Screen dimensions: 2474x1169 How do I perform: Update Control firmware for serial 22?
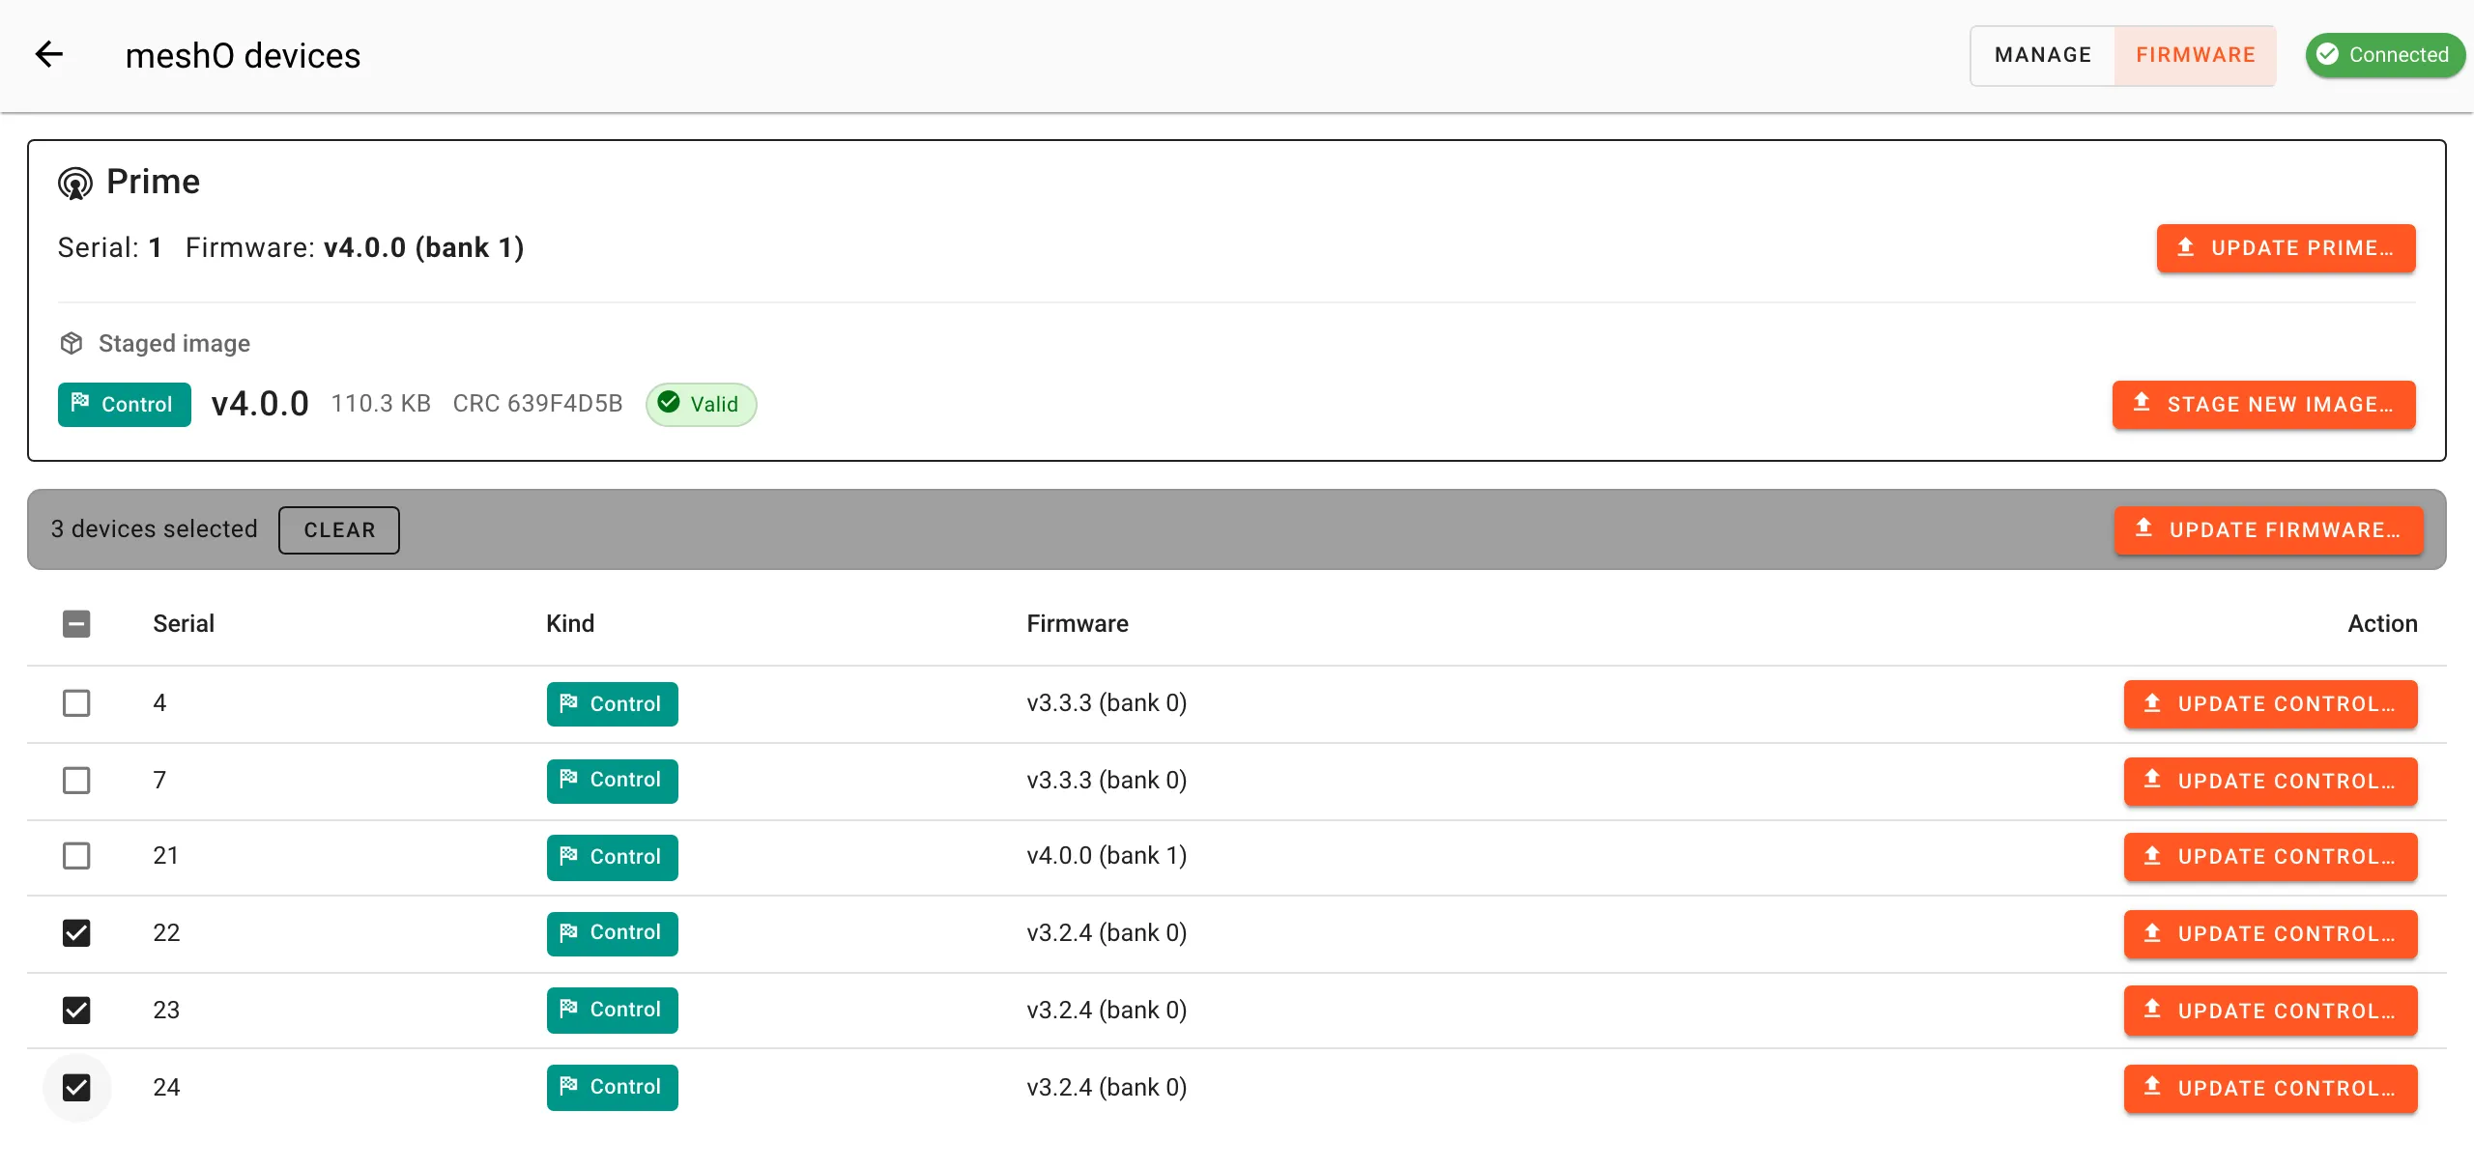tap(2270, 934)
